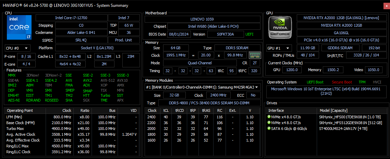
Task: Click the AES-NI feature label
Action: (13, 101)
